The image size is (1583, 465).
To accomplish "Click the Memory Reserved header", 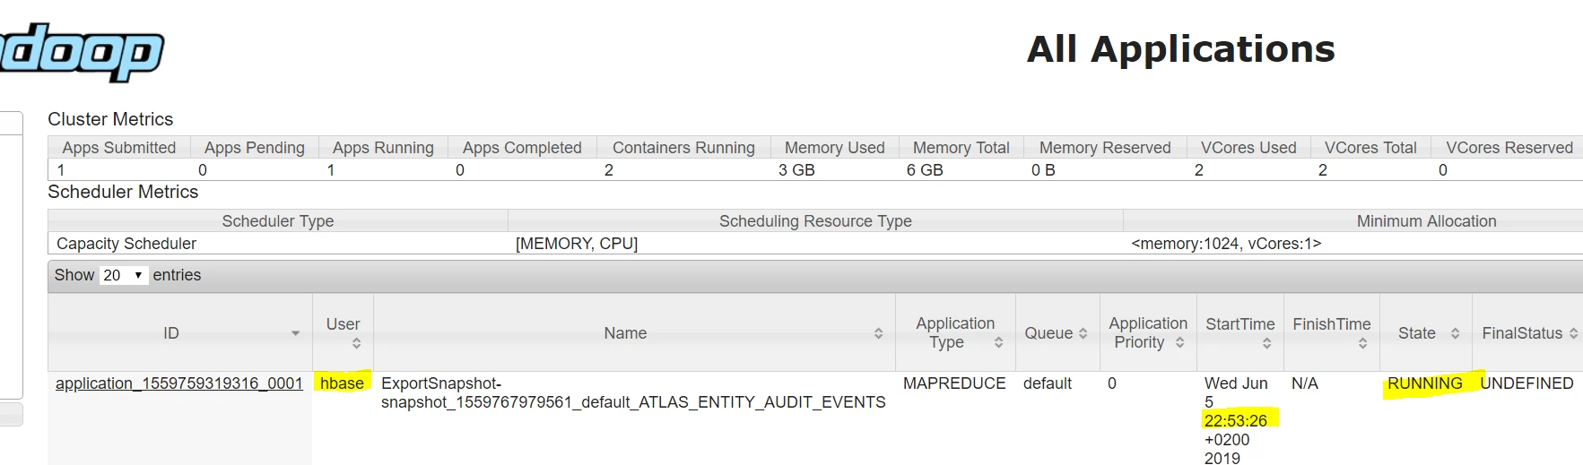I will [x=1105, y=148].
